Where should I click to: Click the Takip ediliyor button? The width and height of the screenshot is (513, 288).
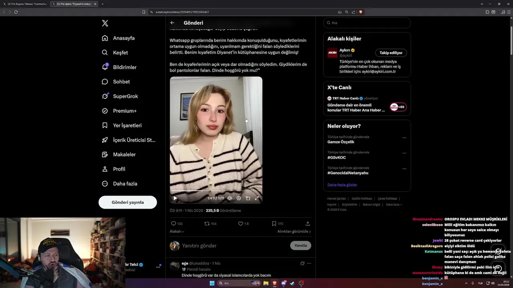[x=391, y=53]
